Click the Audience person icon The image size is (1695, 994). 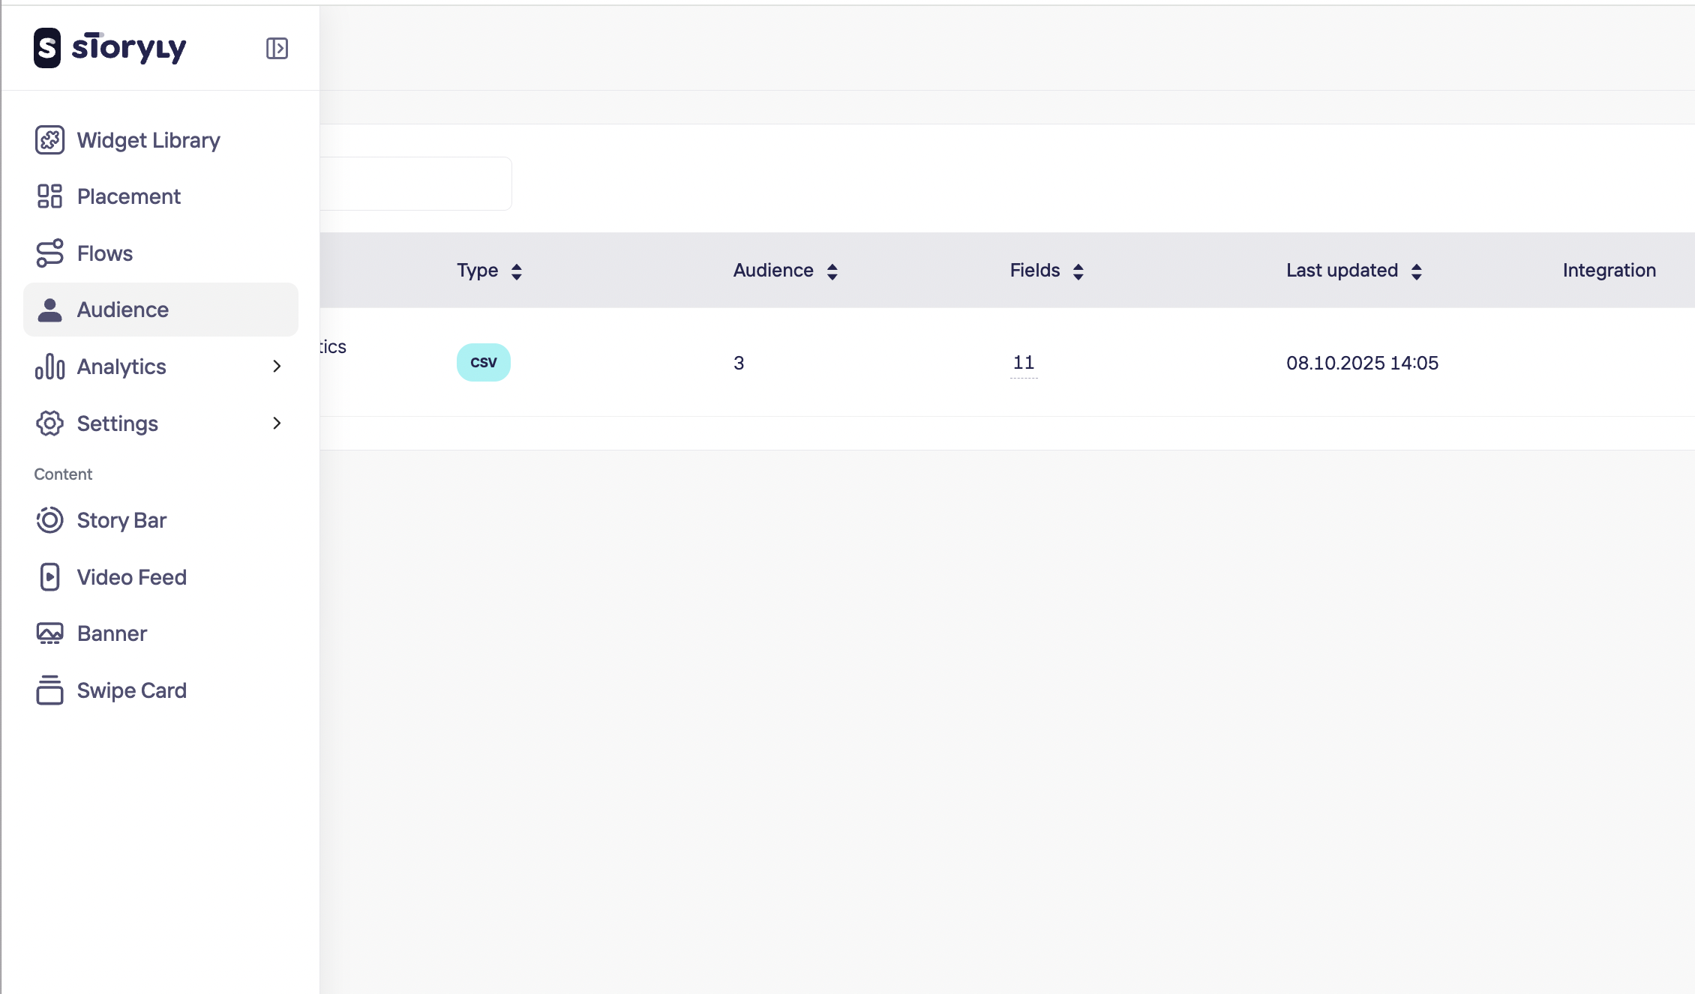point(49,310)
